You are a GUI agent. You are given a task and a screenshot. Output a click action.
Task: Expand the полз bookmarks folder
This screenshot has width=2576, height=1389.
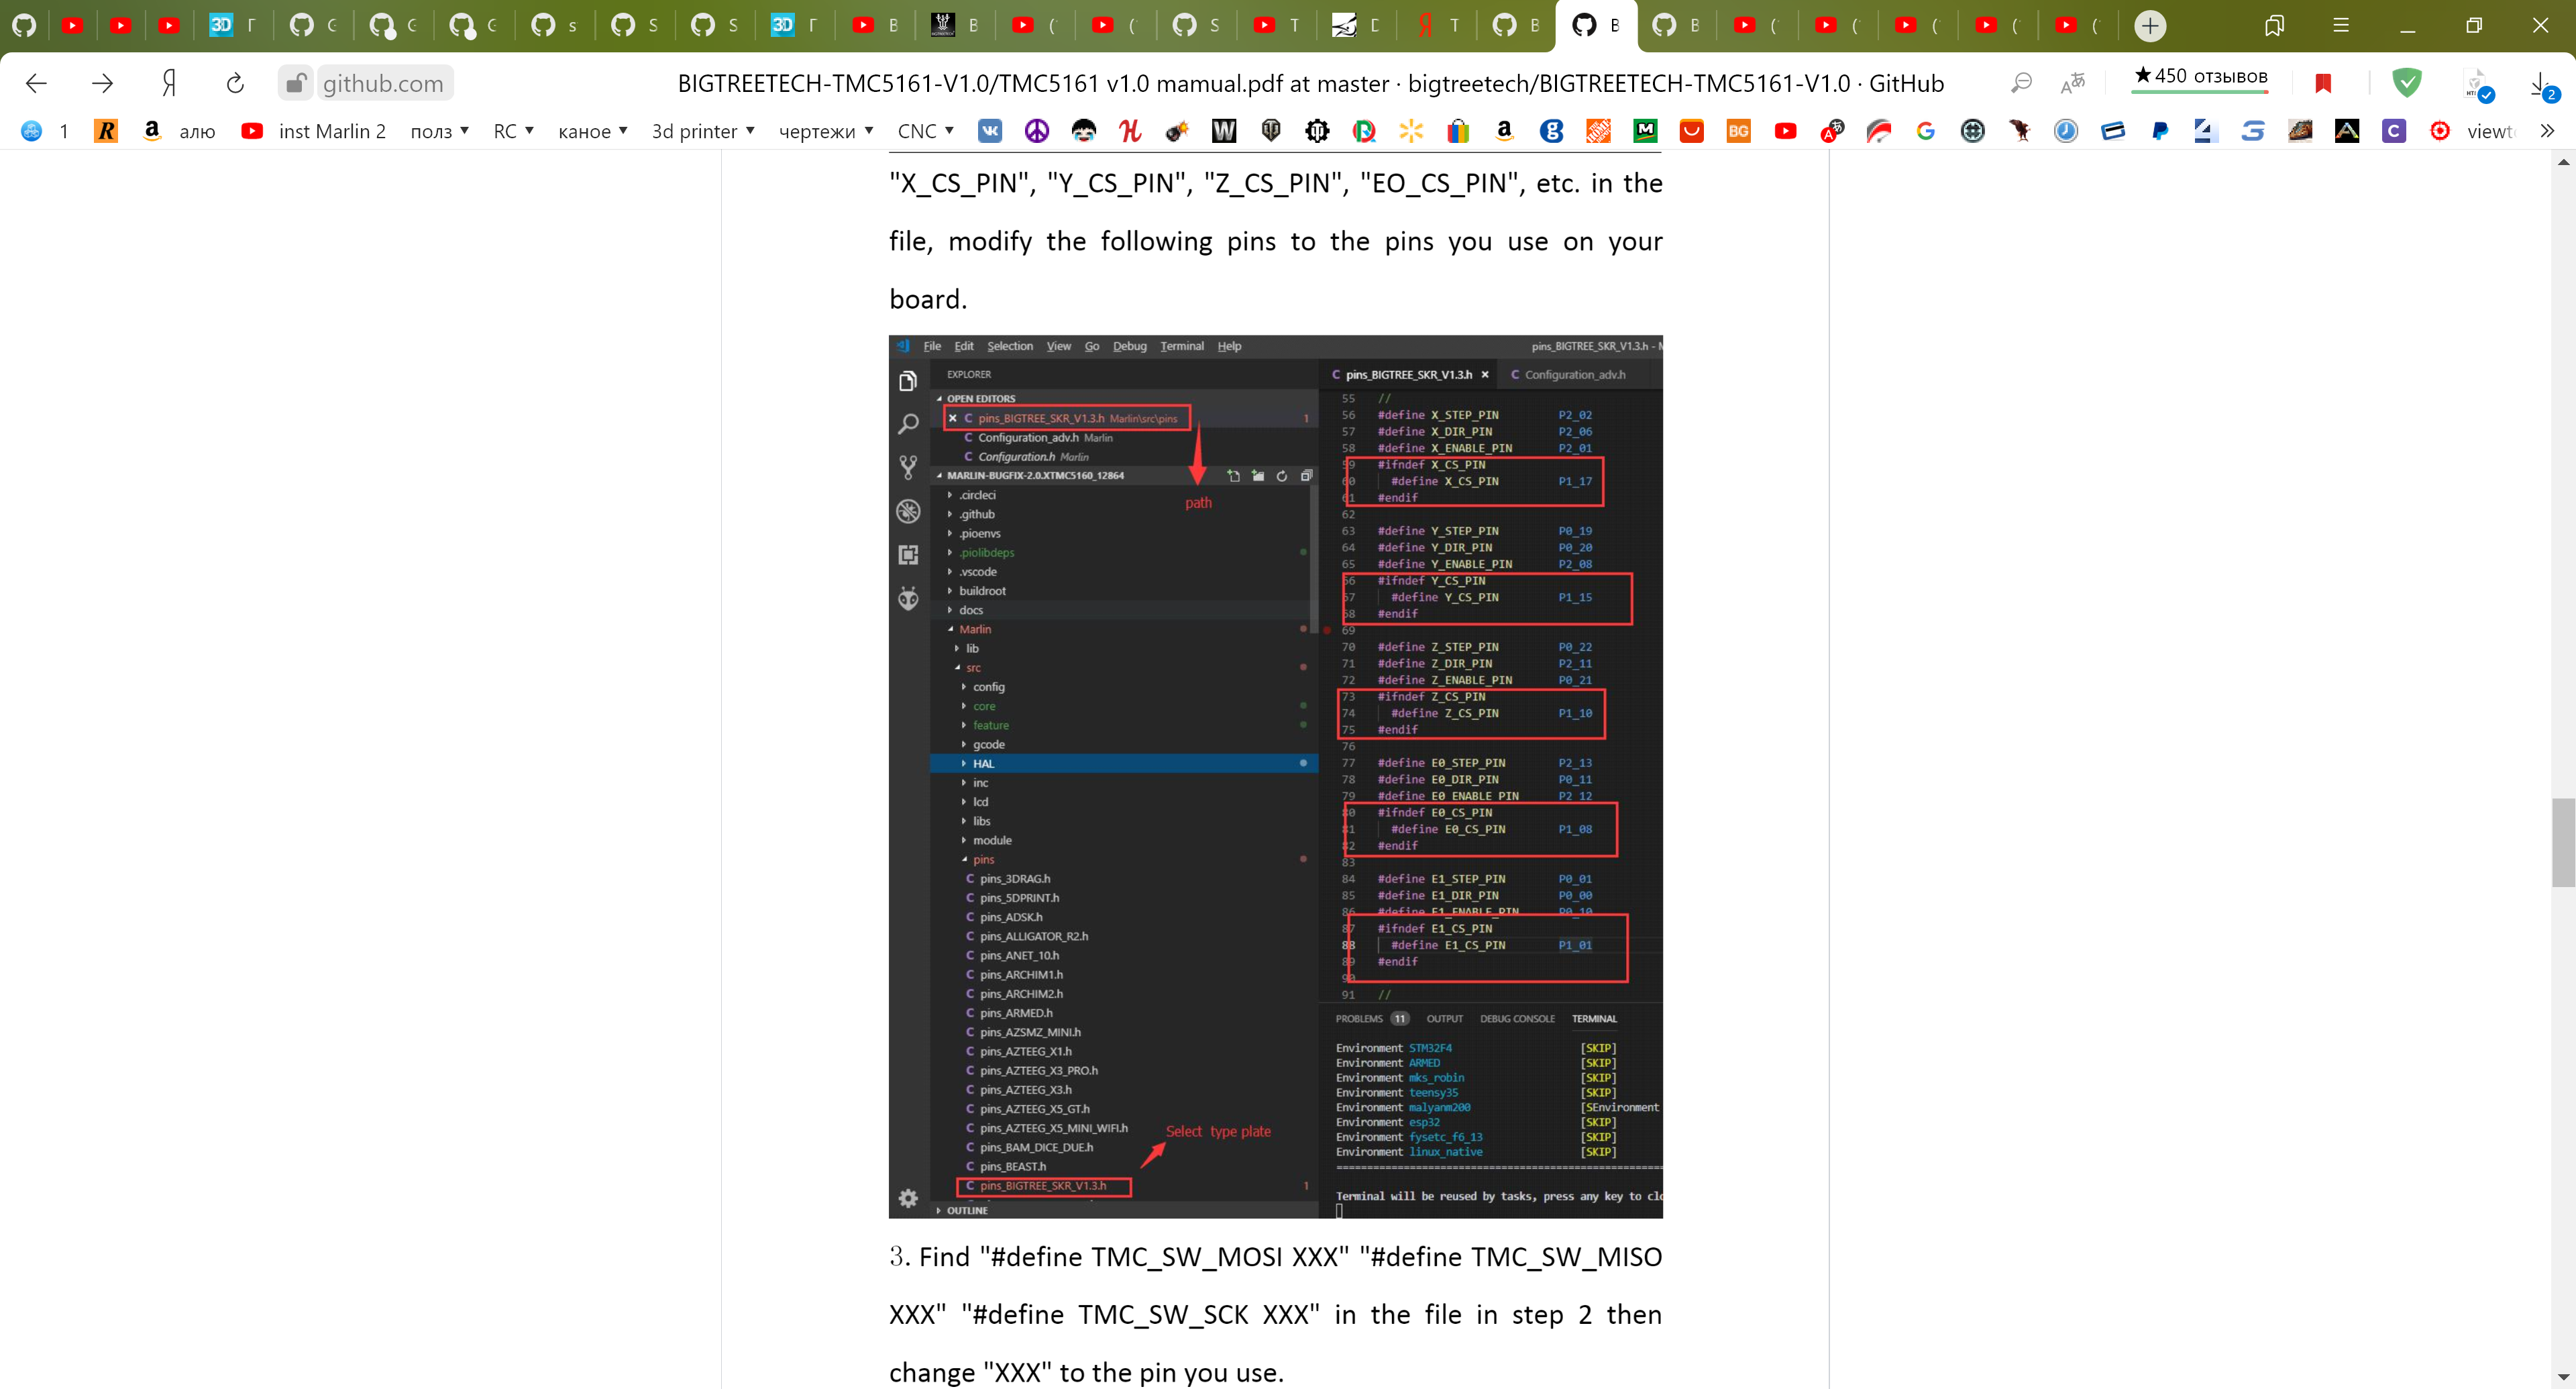[440, 131]
